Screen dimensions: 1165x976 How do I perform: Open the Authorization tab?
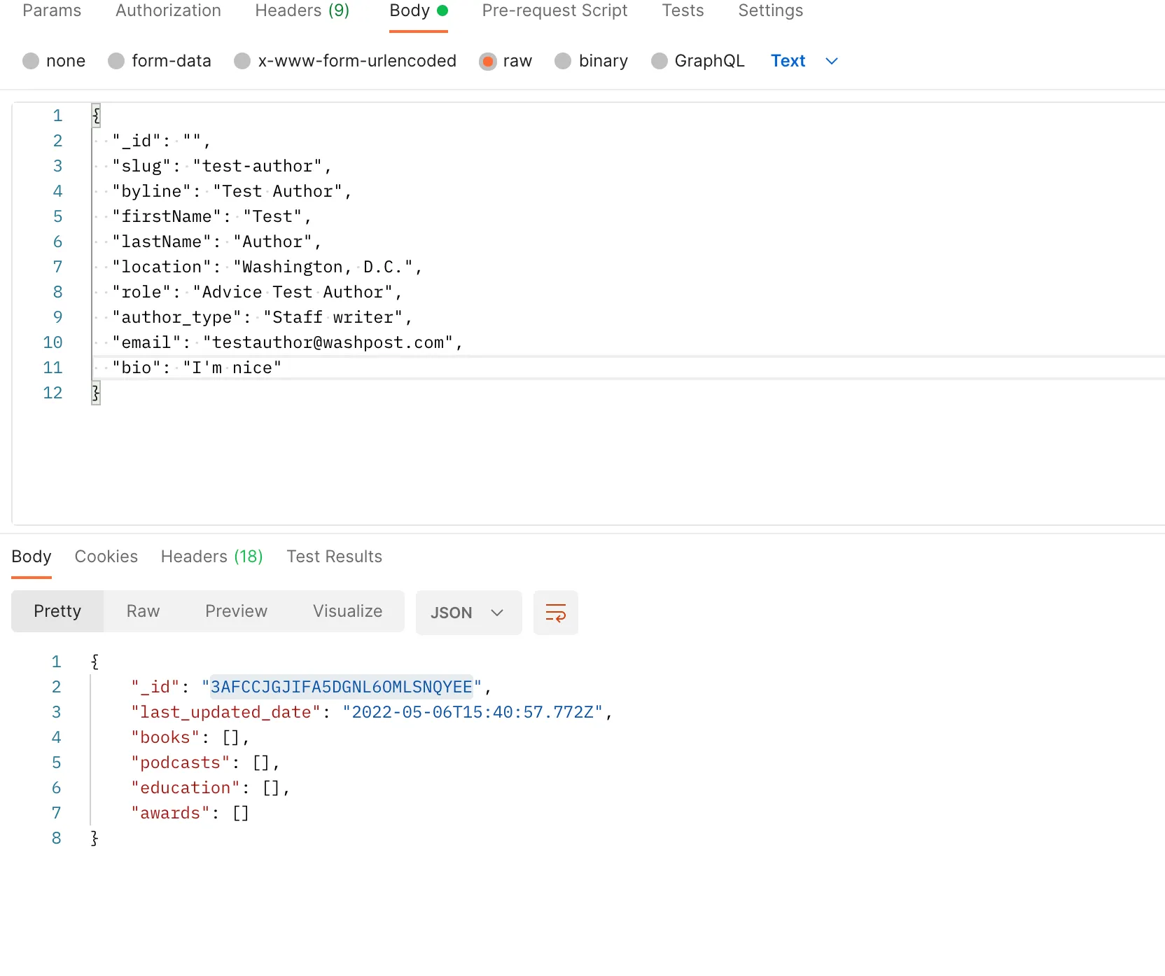pos(168,11)
